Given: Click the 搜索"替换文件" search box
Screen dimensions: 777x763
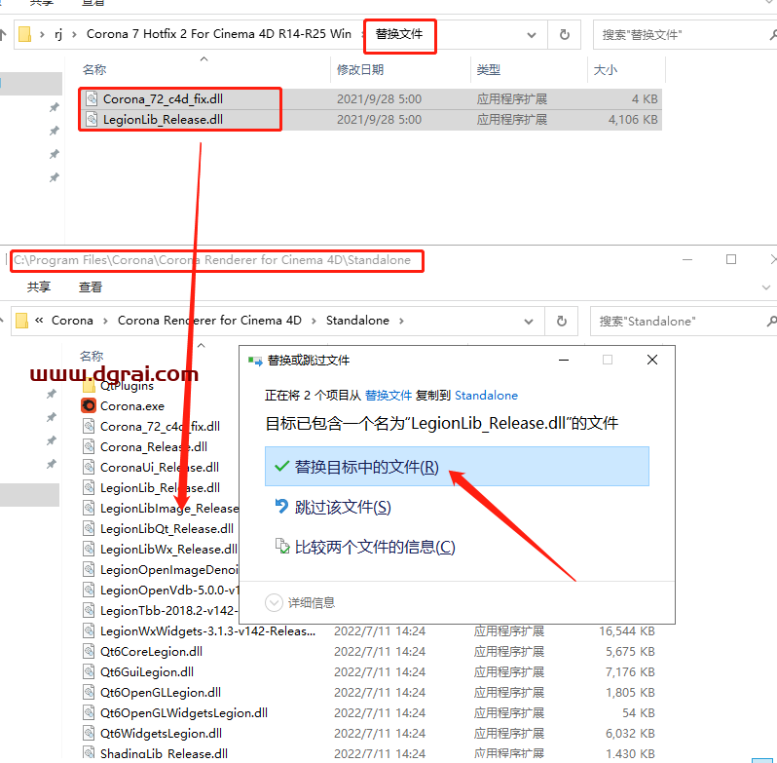Looking at the screenshot, I should [682, 34].
